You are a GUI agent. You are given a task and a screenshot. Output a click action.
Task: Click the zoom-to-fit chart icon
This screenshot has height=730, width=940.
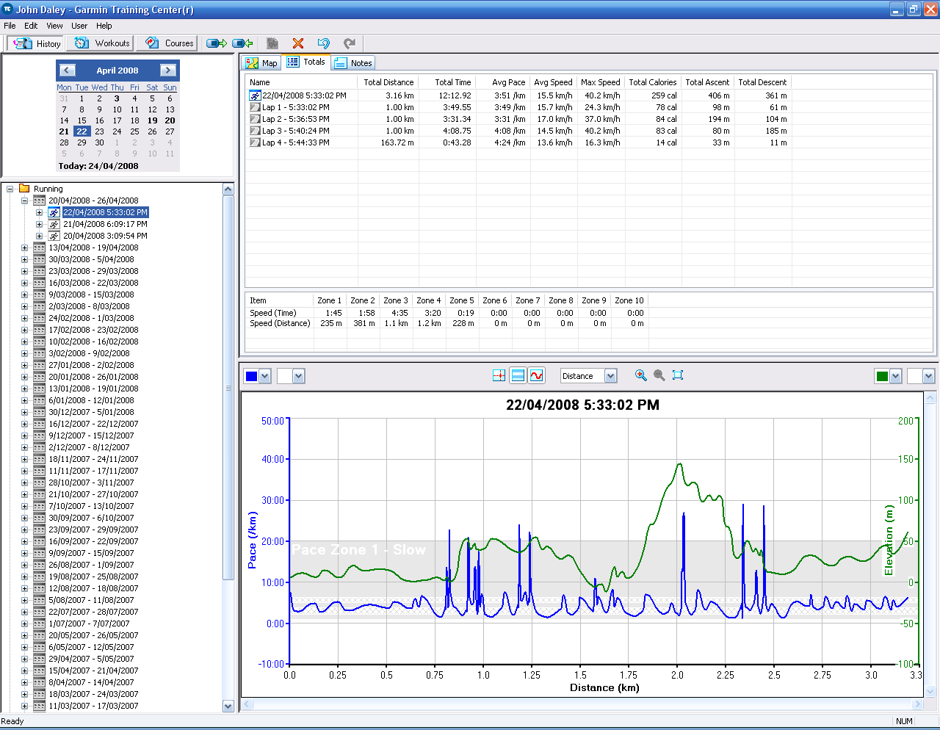pyautogui.click(x=678, y=375)
